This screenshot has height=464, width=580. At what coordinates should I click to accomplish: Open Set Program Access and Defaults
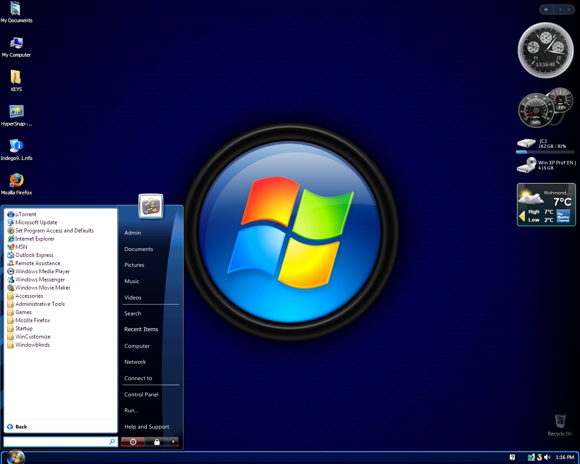coord(51,231)
